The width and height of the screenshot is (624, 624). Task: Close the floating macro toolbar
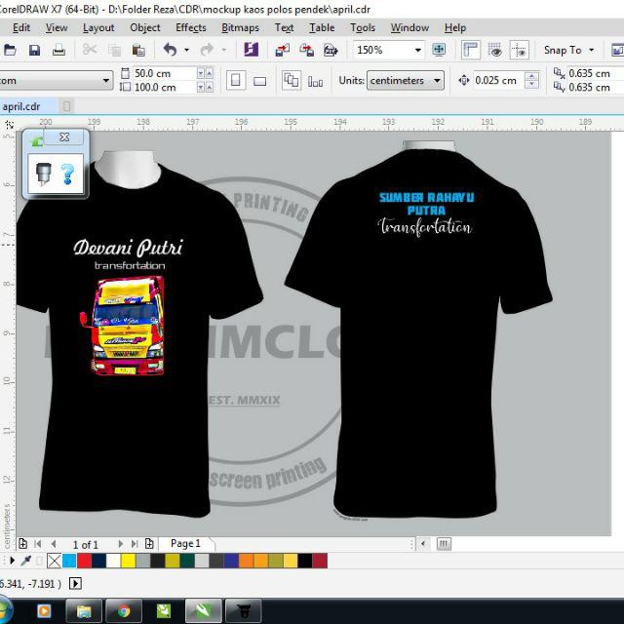point(64,136)
